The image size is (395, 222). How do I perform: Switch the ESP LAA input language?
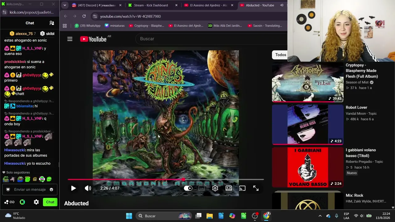346,216
